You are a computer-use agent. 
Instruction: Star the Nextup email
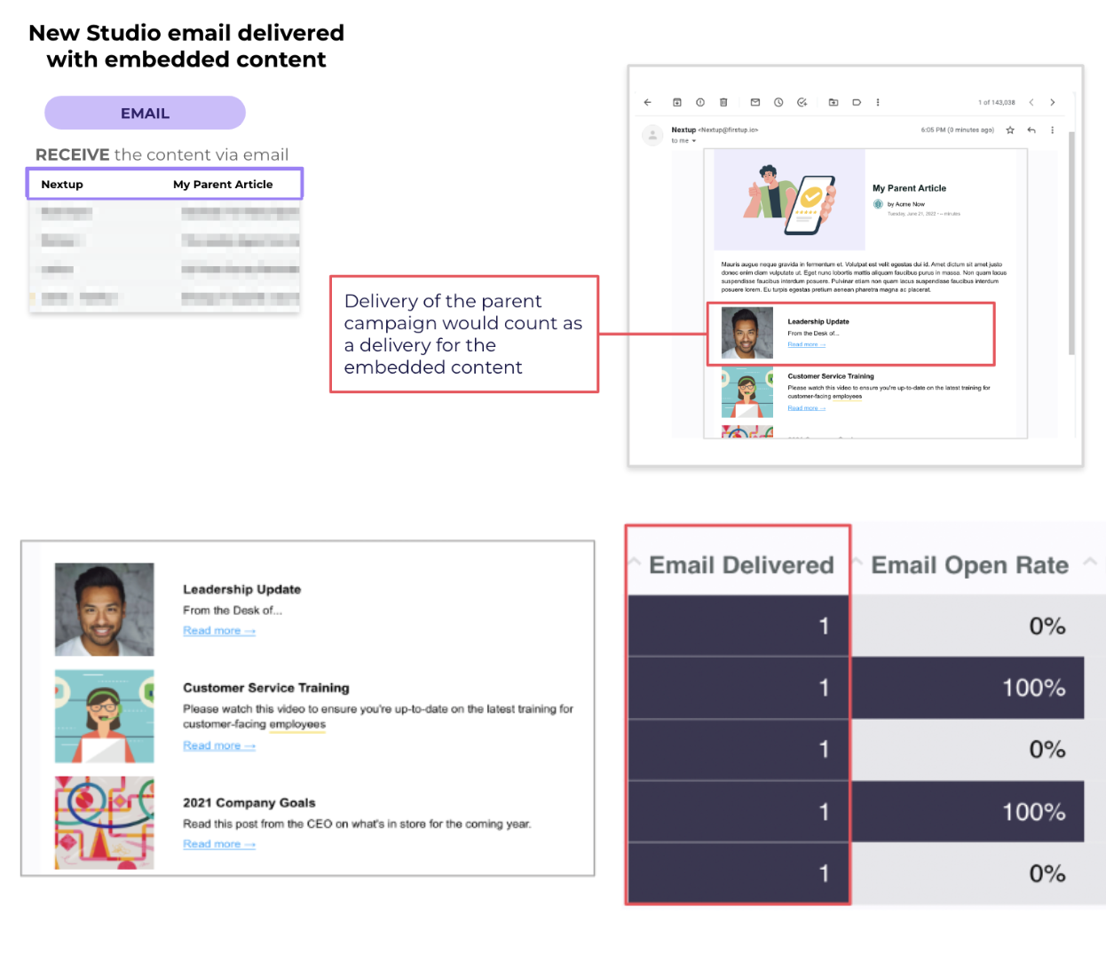[x=1009, y=130]
